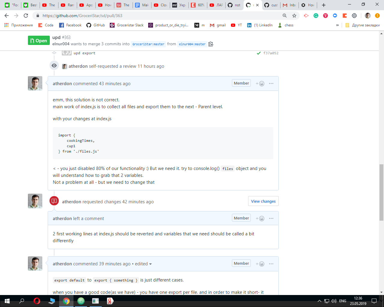This screenshot has width=384, height=307.
Task: Switch to the '60%' tab
Action: 198,5
